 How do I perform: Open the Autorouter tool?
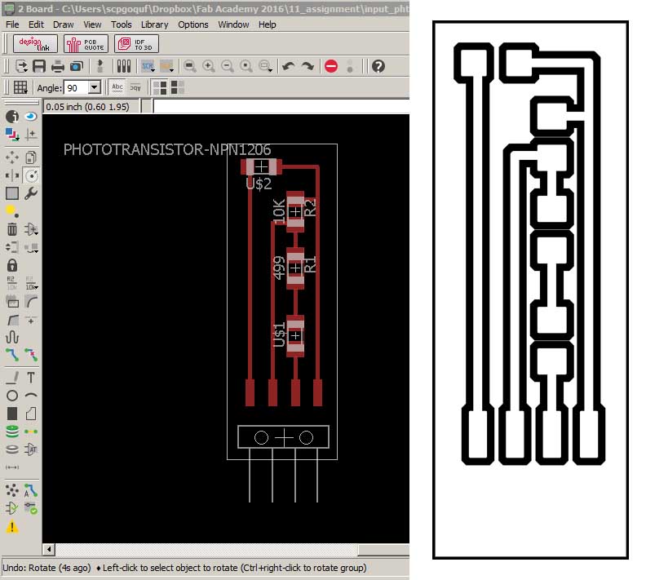point(31,490)
